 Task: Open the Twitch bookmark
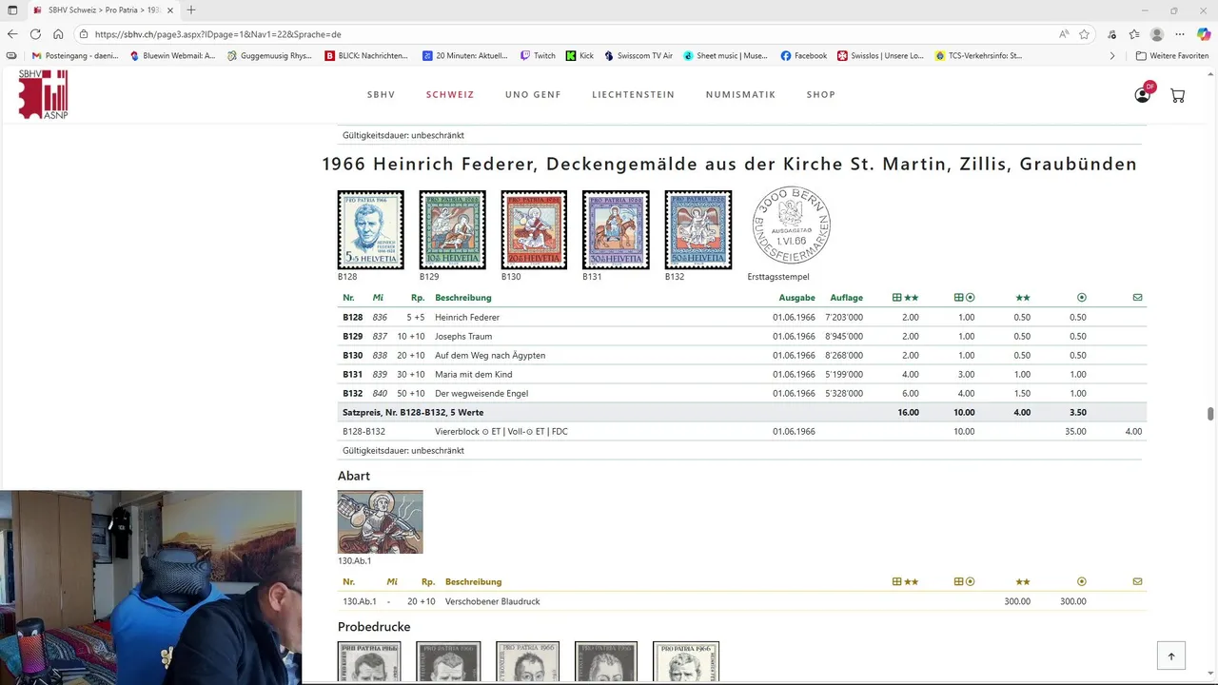tap(538, 56)
